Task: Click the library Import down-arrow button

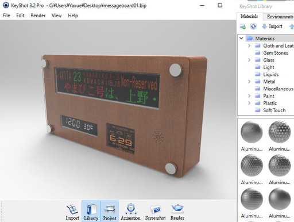Action: (x=272, y=26)
